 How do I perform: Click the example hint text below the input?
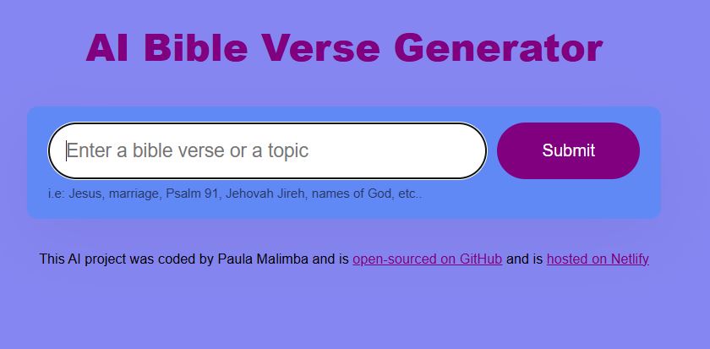pos(235,194)
